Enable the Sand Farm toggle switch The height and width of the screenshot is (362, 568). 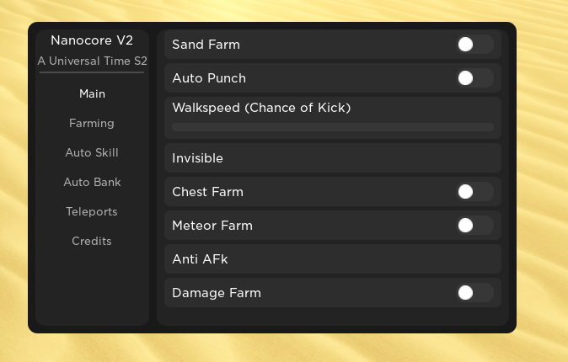(x=474, y=45)
